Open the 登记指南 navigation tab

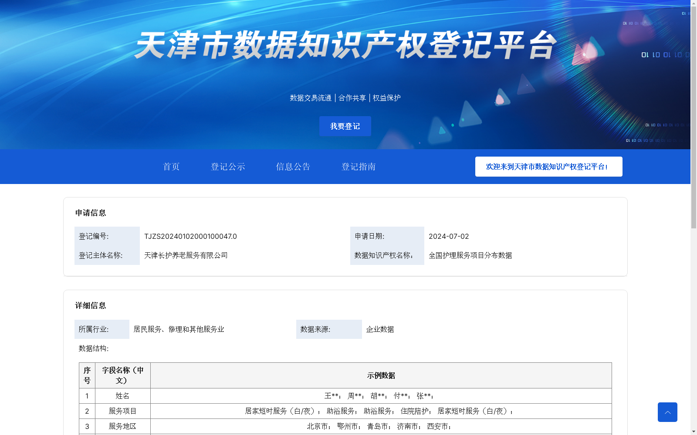[x=359, y=167]
